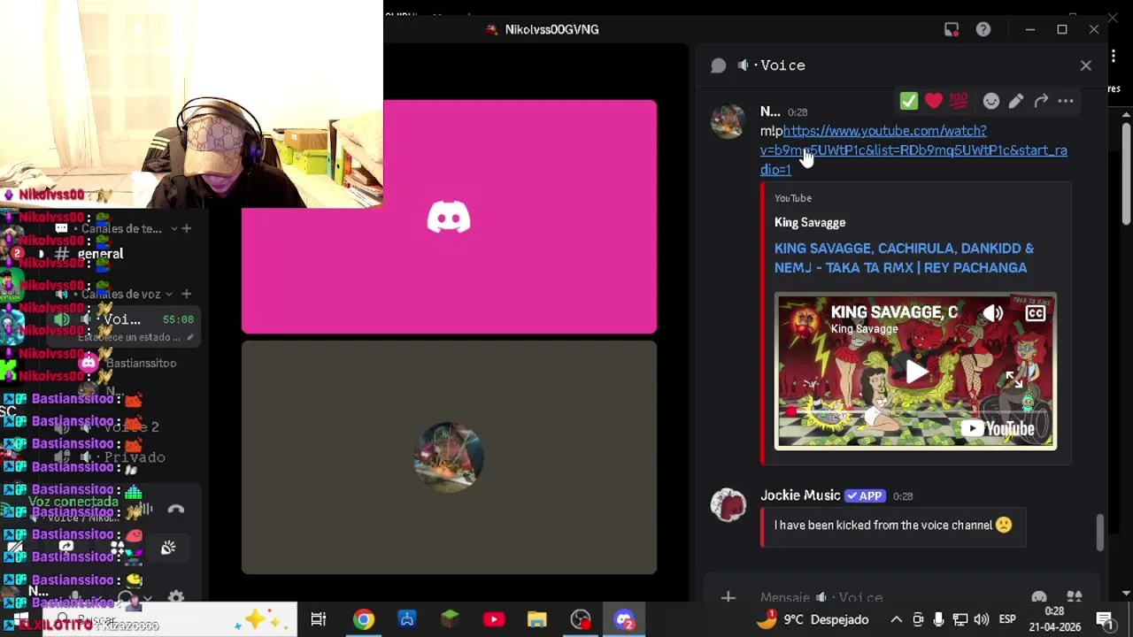The height and width of the screenshot is (637, 1133).
Task: Collapse the Canales de texto category
Action: point(121,228)
